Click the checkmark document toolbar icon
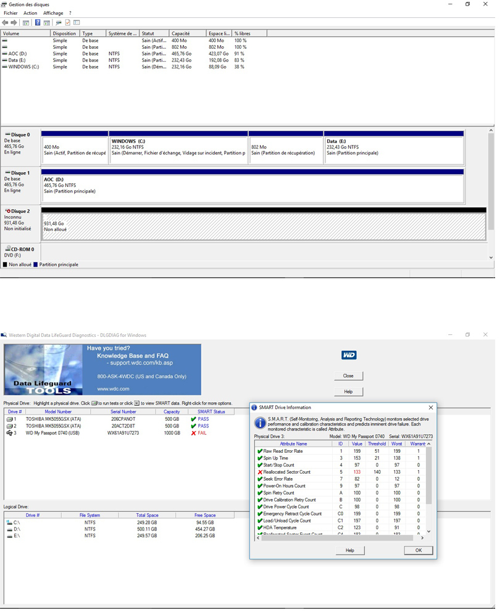 (x=67, y=23)
